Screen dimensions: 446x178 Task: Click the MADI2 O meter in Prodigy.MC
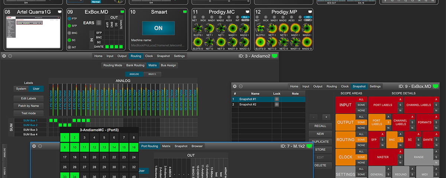pyautogui.click(x=244, y=41)
